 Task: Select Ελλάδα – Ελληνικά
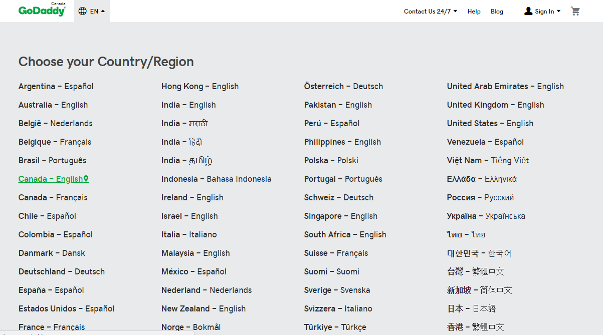(x=482, y=179)
